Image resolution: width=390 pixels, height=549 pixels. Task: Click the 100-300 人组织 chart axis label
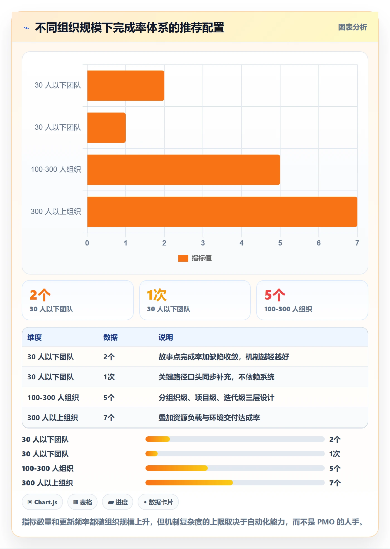(56, 169)
